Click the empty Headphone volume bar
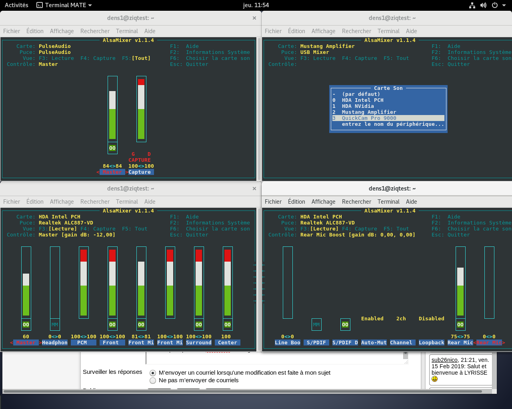Image resolution: width=512 pixels, height=409 pixels. click(55, 282)
